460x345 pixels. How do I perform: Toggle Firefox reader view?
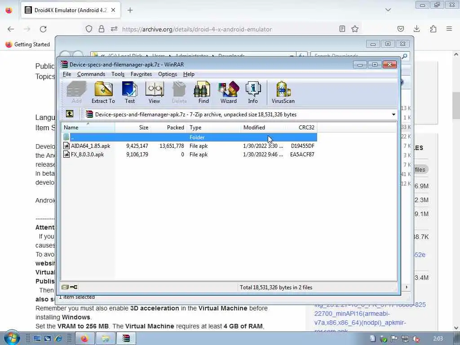tap(342, 29)
